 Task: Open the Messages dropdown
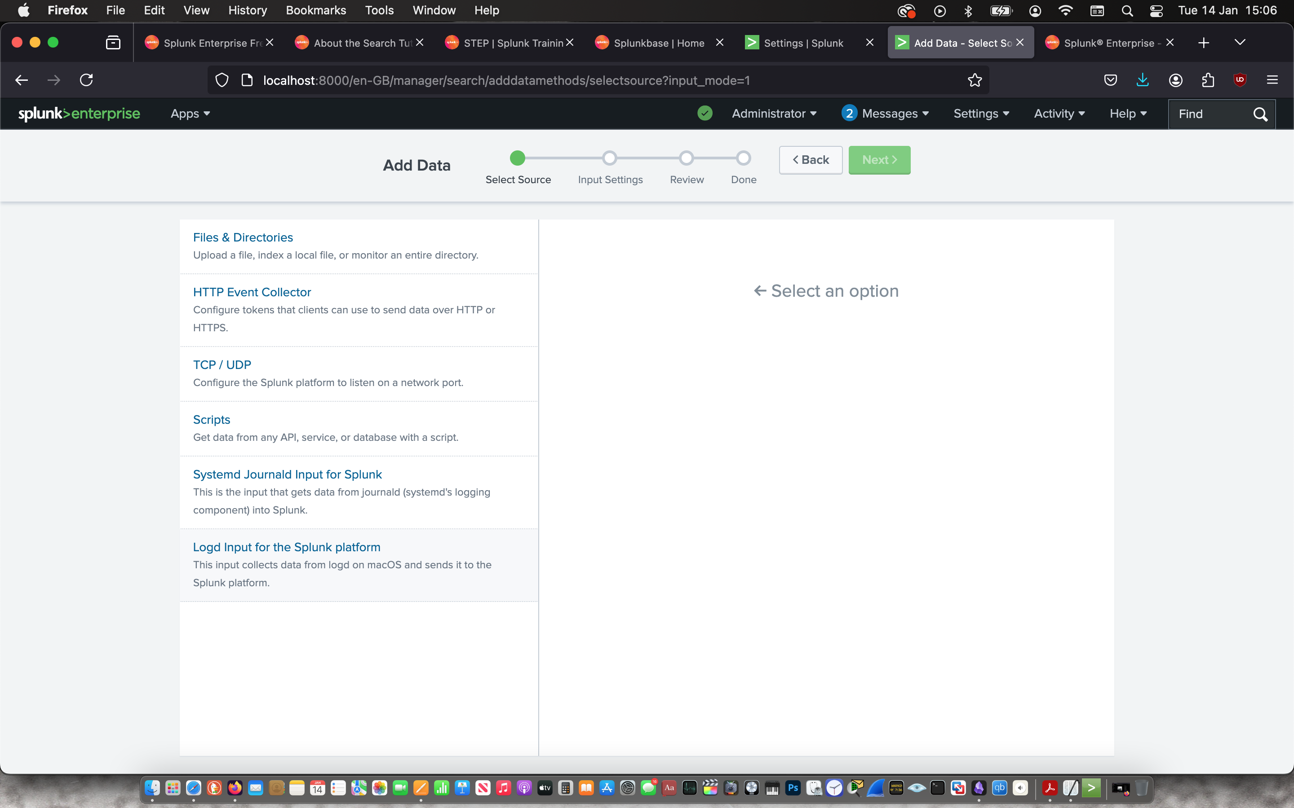885,113
